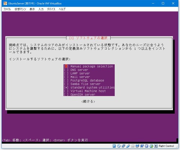Check the LAMP server option
180x150 pixels.
click(x=66, y=73)
